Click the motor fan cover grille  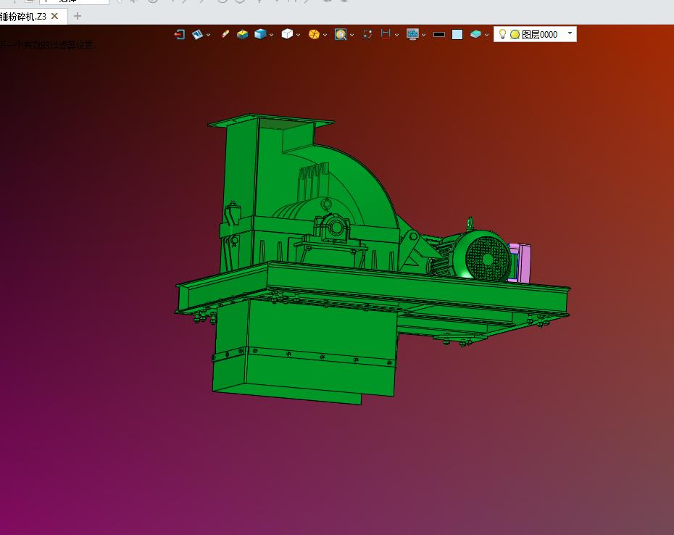(488, 259)
